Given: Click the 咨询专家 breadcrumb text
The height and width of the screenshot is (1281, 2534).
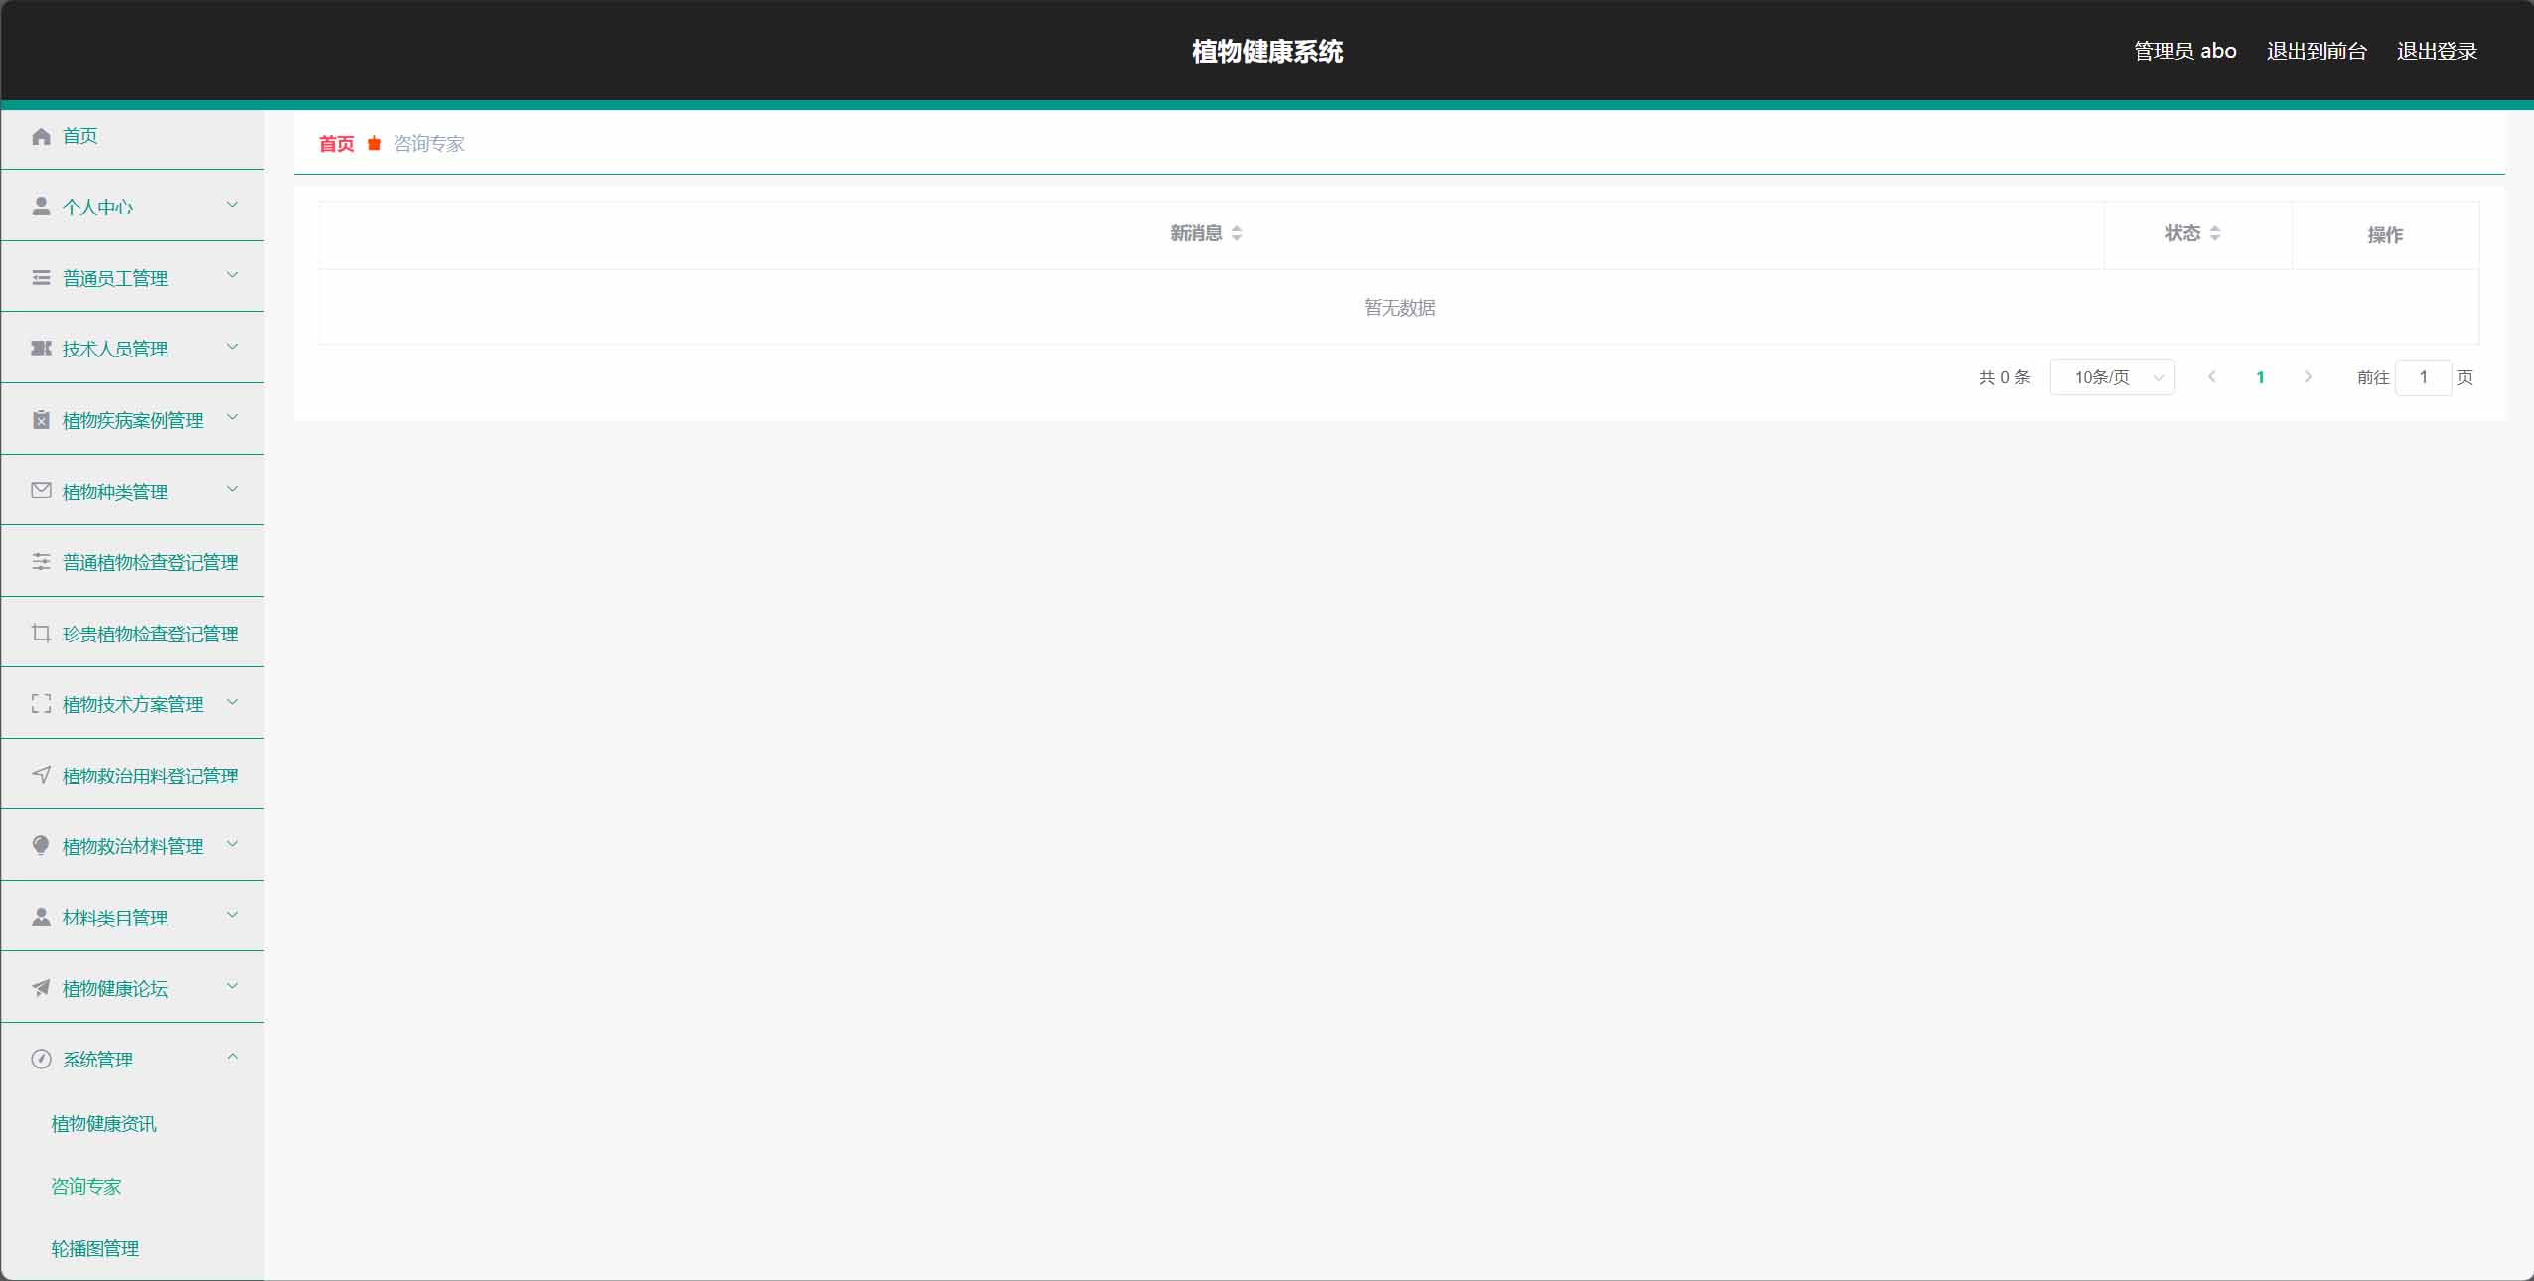Looking at the screenshot, I should pos(428,144).
